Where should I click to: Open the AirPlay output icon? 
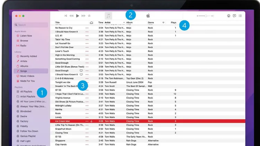(228, 16)
